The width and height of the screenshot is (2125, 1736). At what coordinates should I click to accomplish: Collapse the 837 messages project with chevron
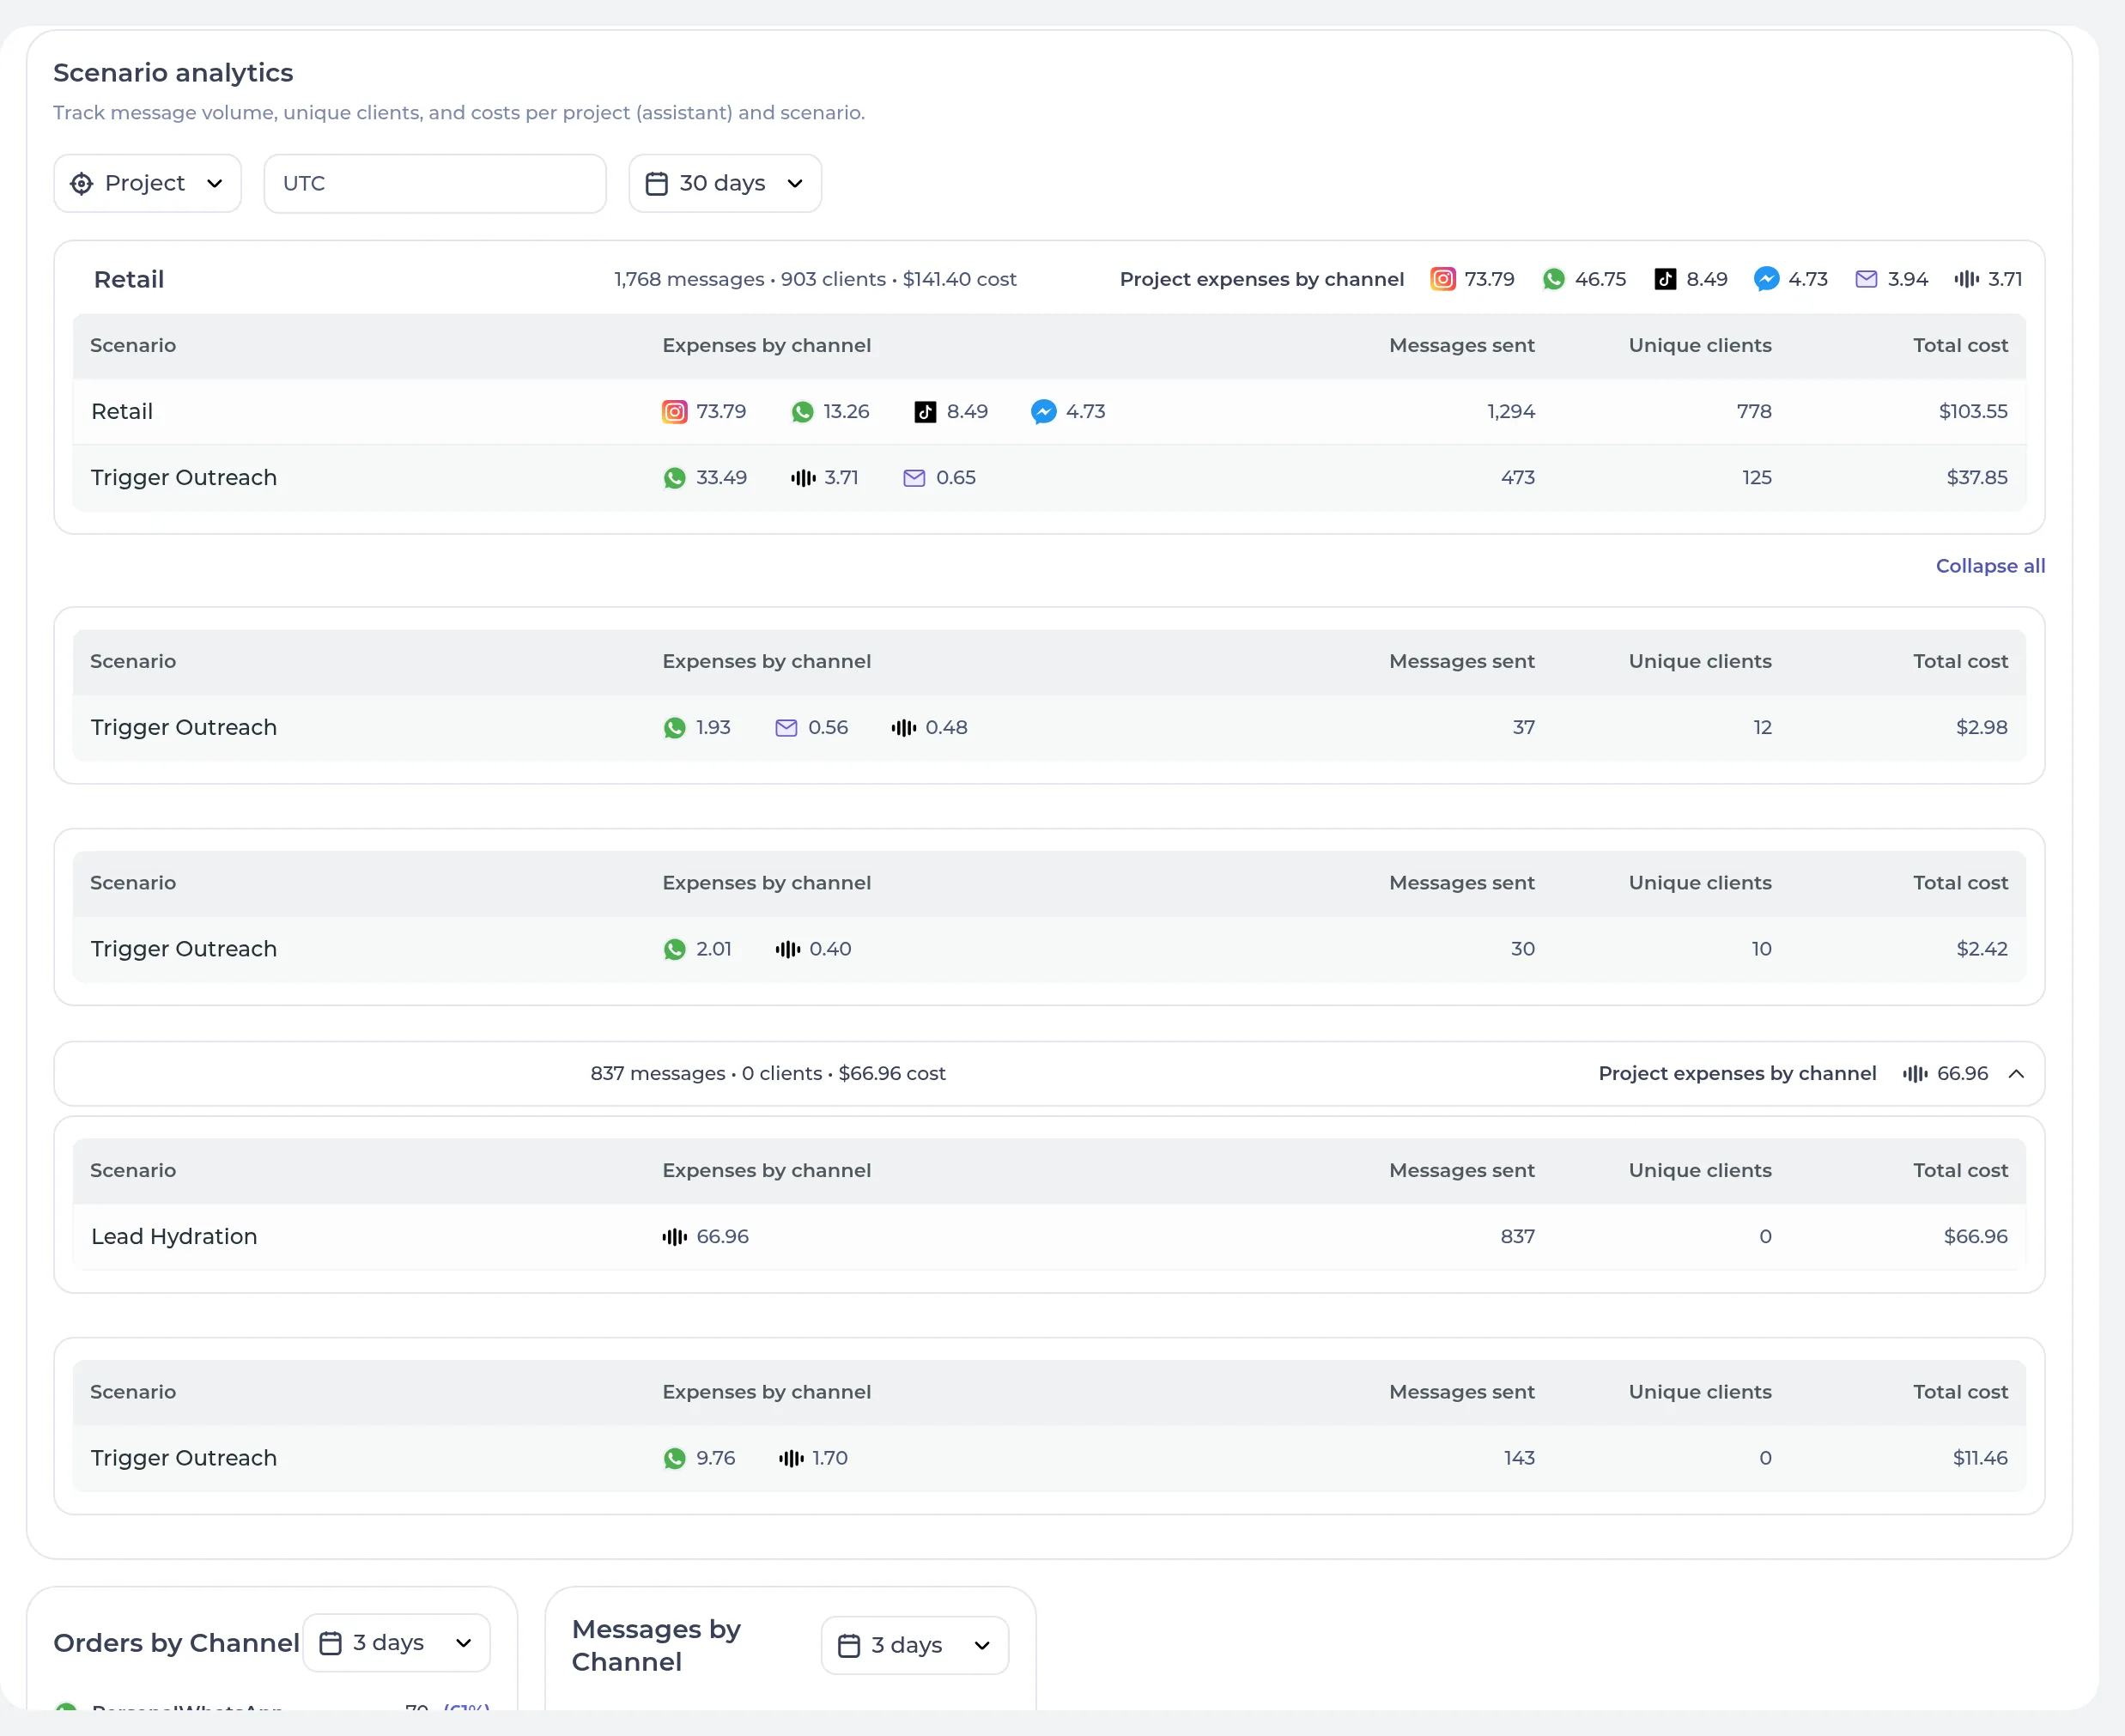(2016, 1074)
